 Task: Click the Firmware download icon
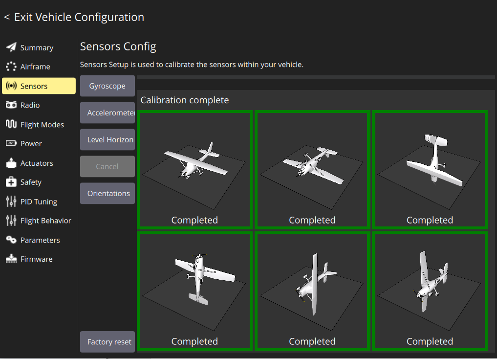11,259
